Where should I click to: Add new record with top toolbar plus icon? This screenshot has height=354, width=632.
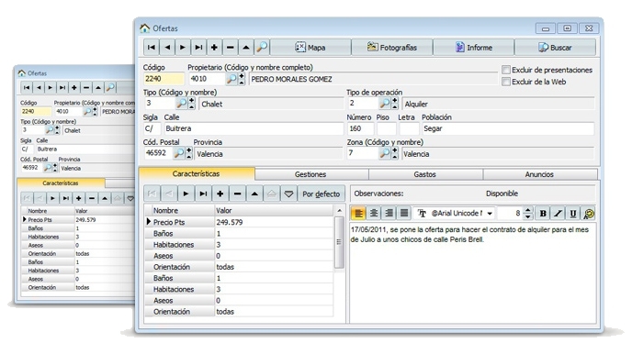(x=214, y=48)
